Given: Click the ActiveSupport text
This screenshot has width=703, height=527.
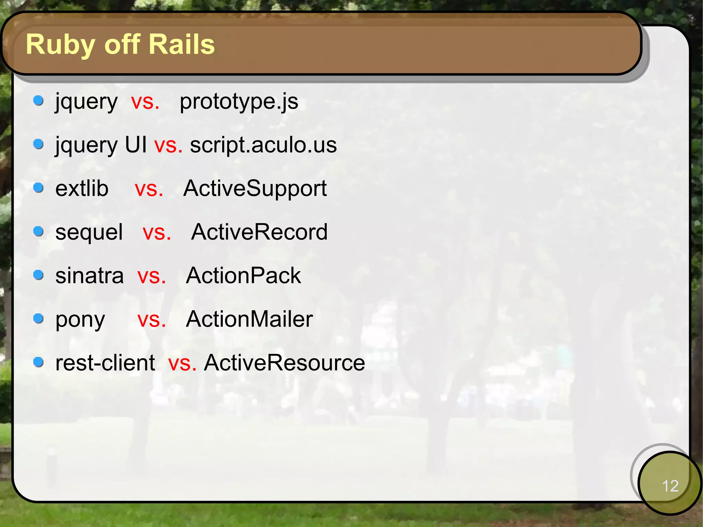Looking at the screenshot, I should 255,188.
